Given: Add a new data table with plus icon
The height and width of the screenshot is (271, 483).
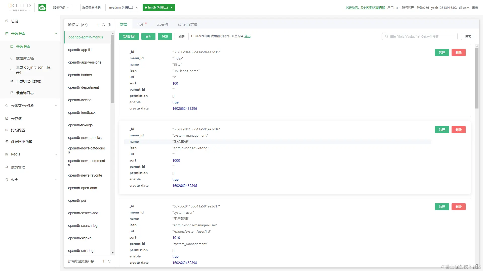Looking at the screenshot, I should pos(98,25).
